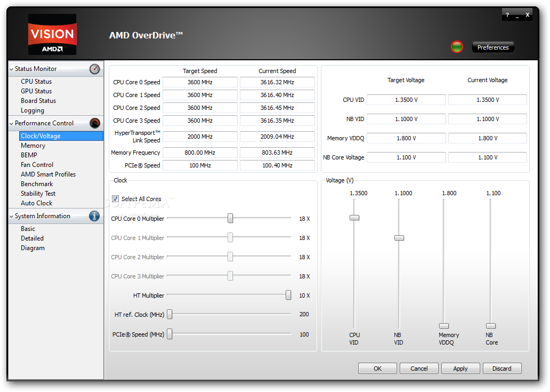Open Basic system information

[28, 229]
